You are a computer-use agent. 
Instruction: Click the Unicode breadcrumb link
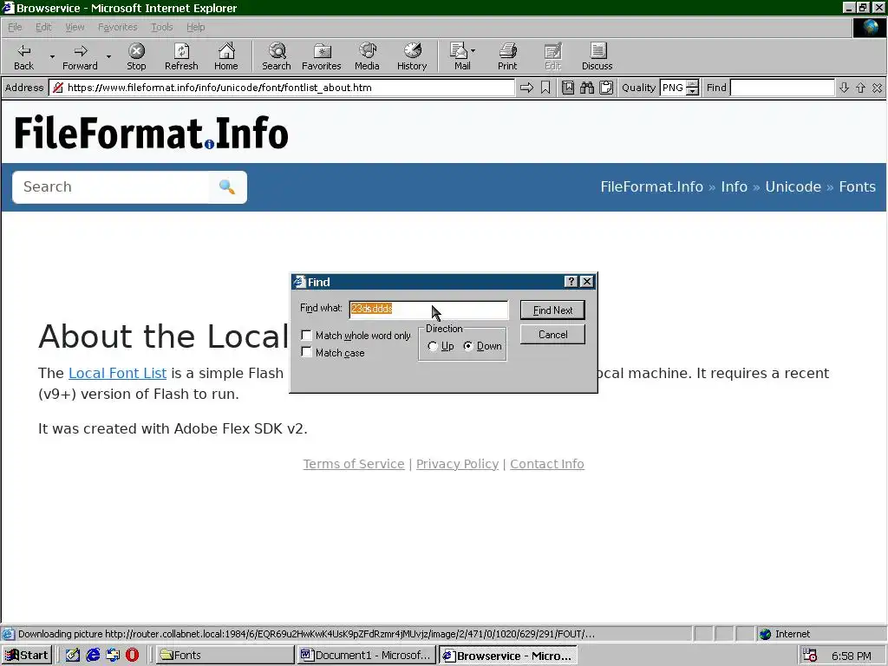tap(793, 187)
